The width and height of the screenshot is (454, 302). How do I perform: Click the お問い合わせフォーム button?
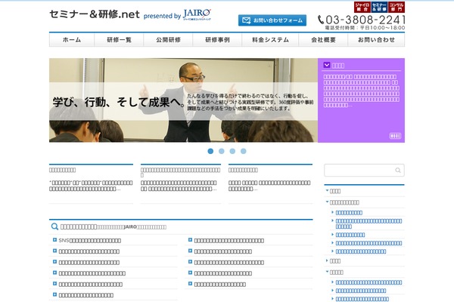272,20
